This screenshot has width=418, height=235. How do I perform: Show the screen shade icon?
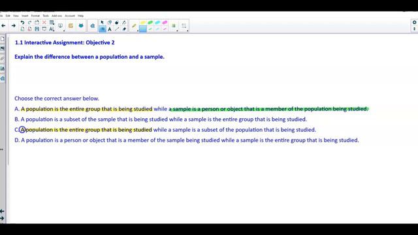(44, 29)
